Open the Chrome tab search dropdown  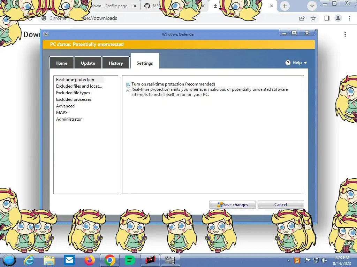312,6
